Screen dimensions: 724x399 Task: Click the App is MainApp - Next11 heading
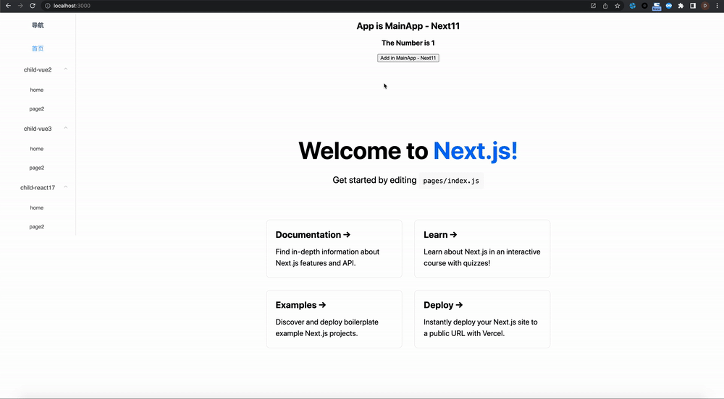tap(408, 26)
